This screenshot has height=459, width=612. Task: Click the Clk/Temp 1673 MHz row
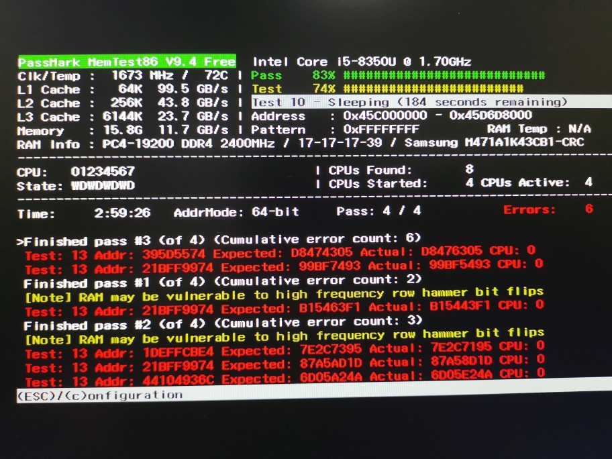(123, 75)
